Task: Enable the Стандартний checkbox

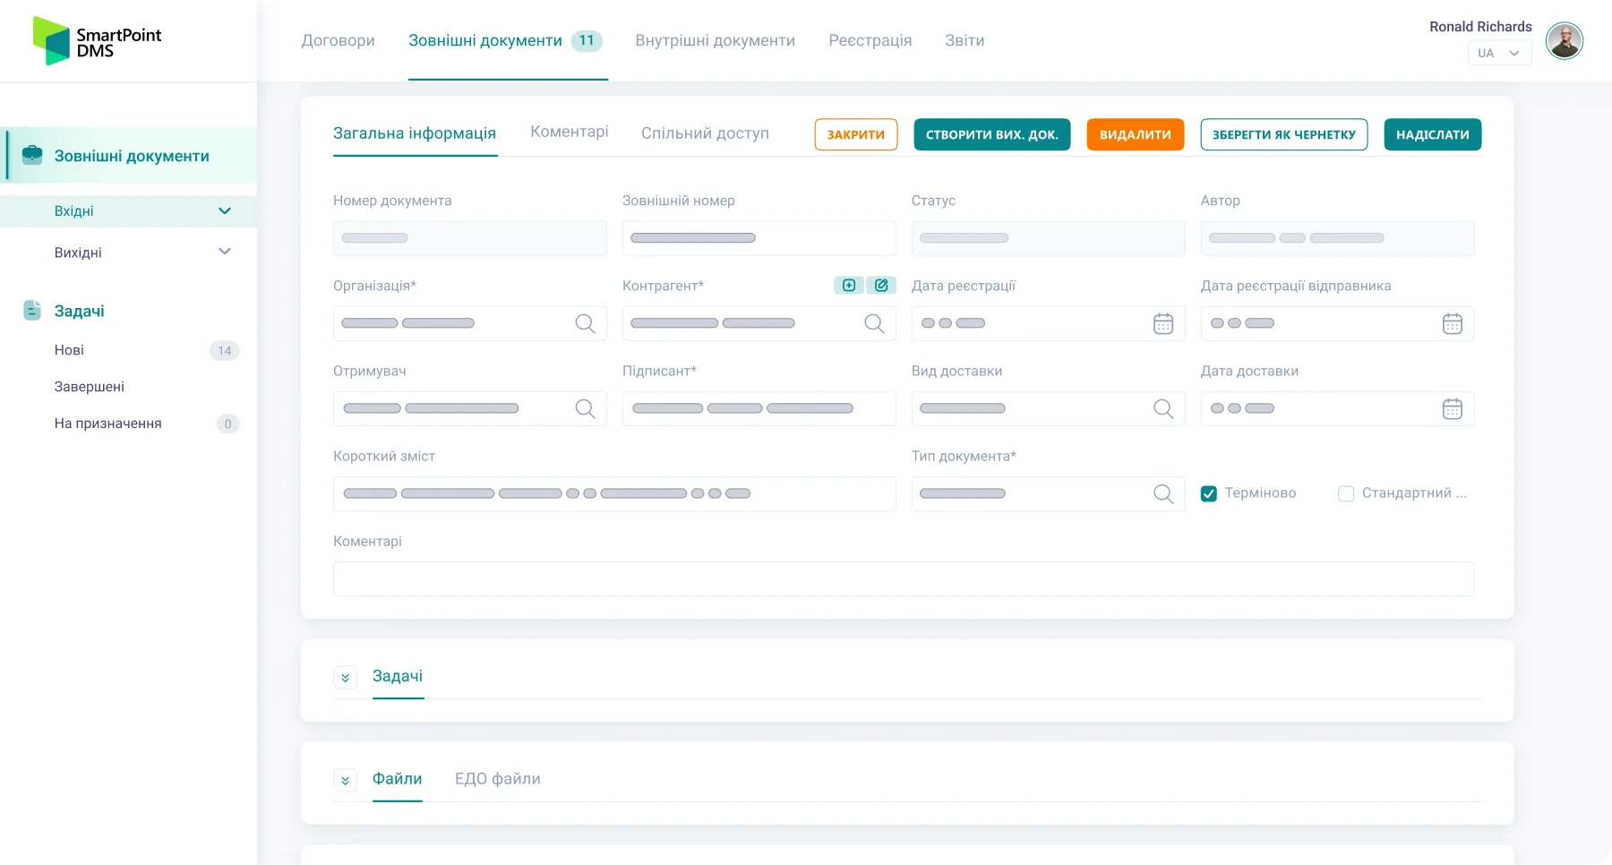Action: point(1345,493)
